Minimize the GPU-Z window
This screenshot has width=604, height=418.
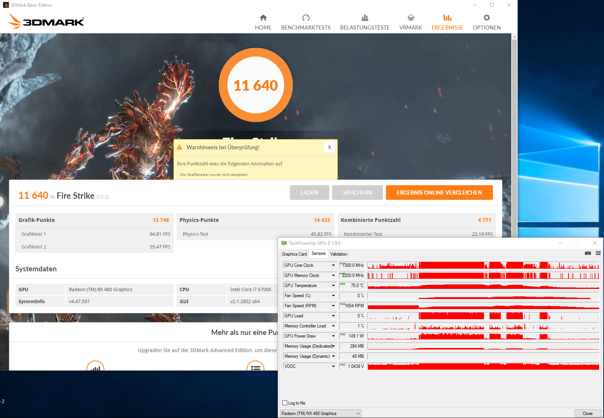pyautogui.click(x=560, y=243)
